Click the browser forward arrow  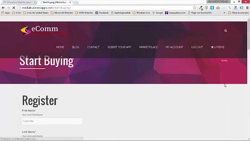pos(9,8)
